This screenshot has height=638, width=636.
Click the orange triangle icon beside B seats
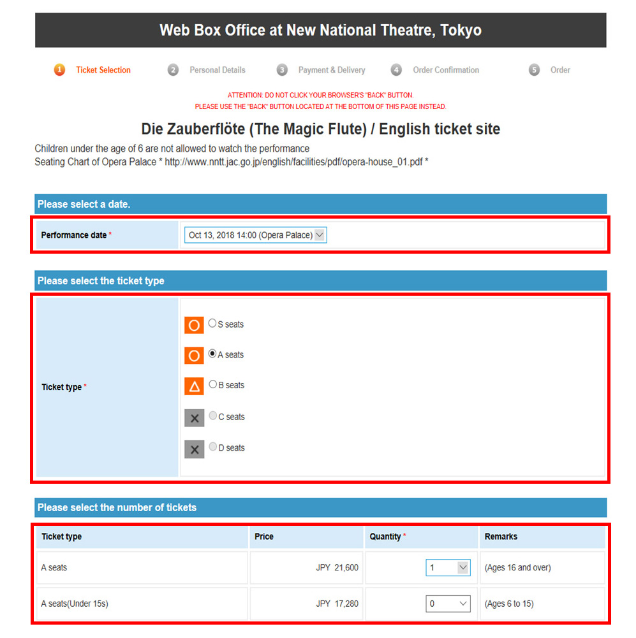click(194, 386)
